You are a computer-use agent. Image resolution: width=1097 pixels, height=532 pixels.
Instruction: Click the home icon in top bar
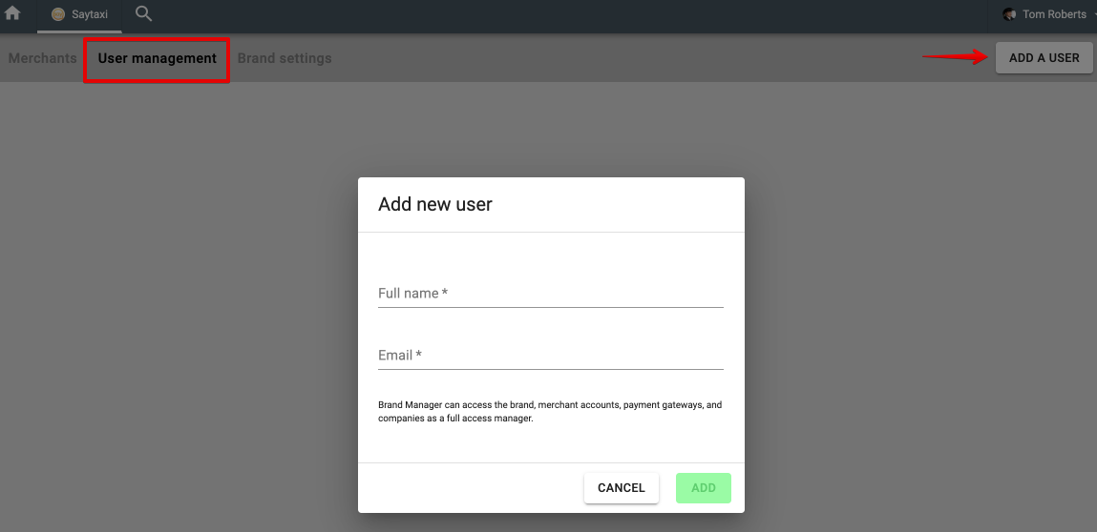point(13,14)
